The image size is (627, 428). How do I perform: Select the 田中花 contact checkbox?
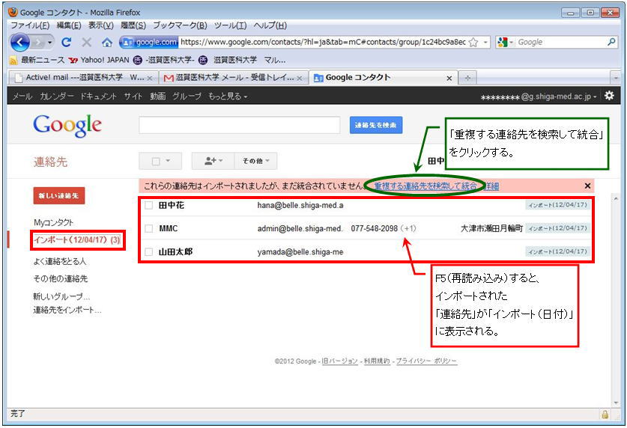point(149,205)
